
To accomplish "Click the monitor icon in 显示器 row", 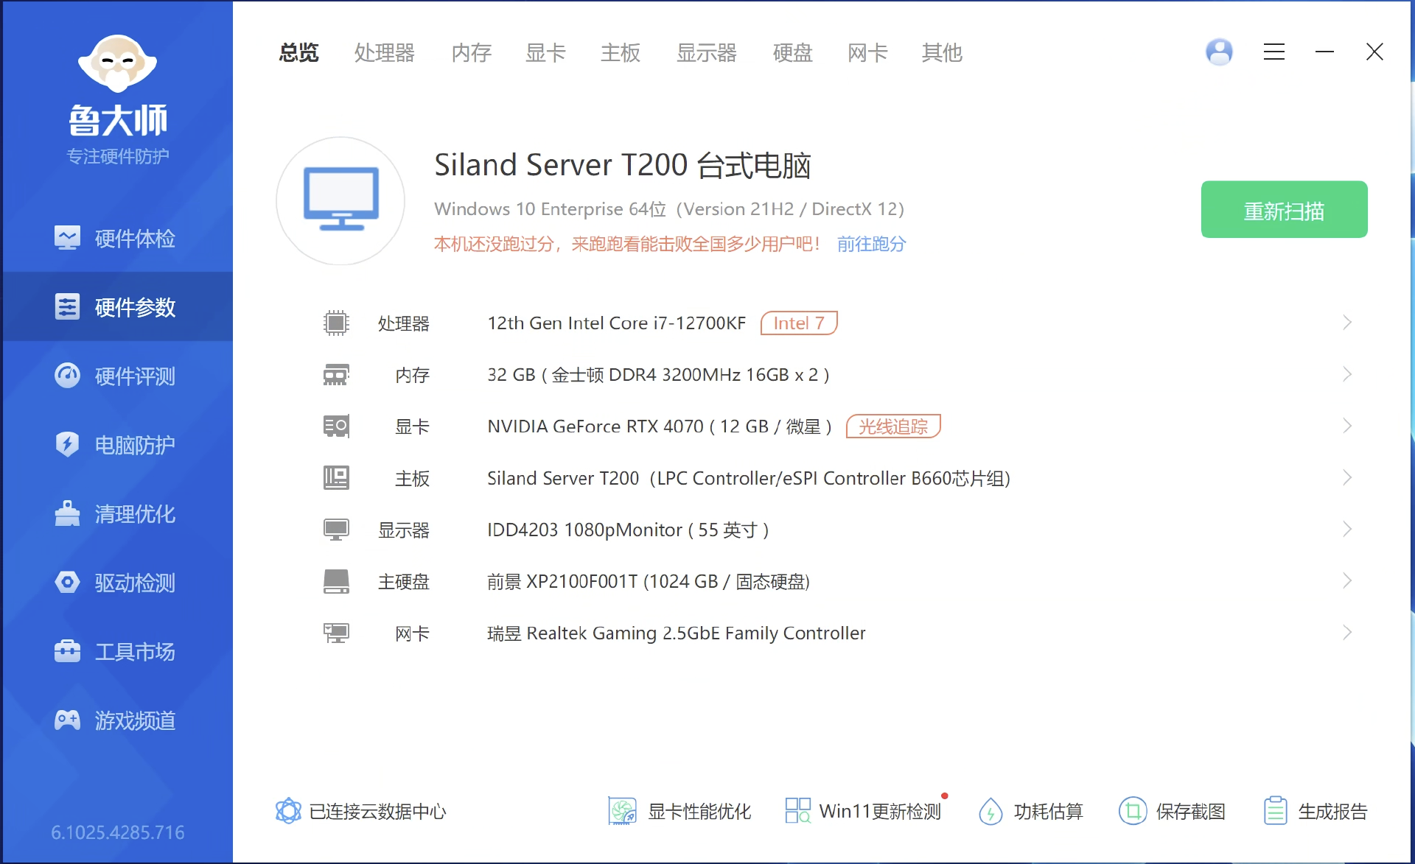I will coord(336,530).
